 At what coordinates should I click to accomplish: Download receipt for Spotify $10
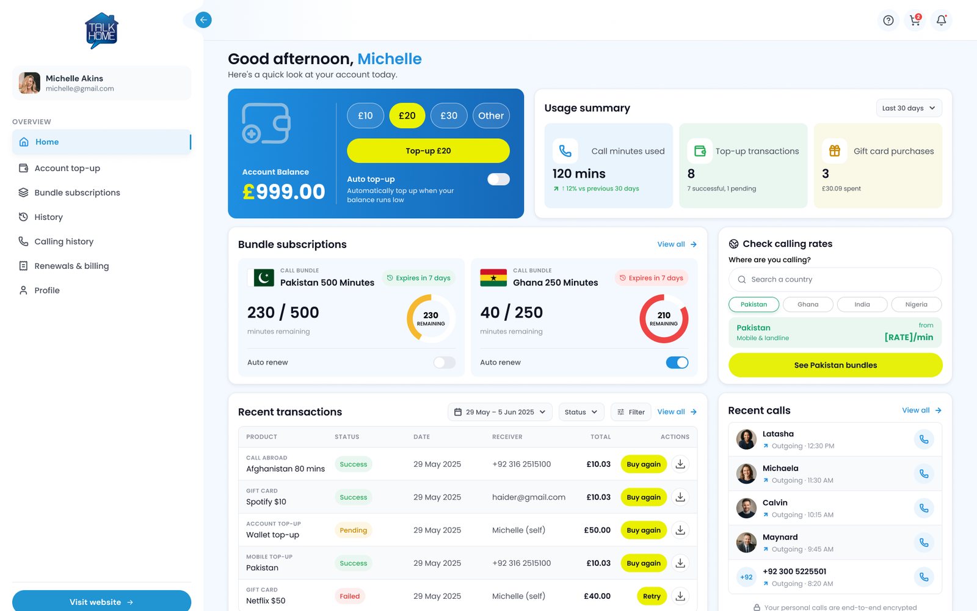tap(680, 497)
